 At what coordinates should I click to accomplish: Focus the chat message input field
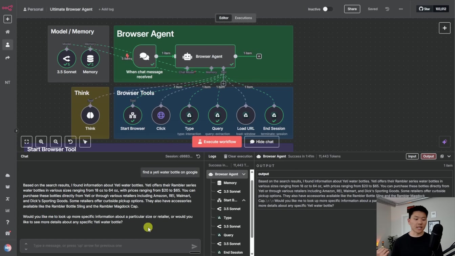click(110, 246)
